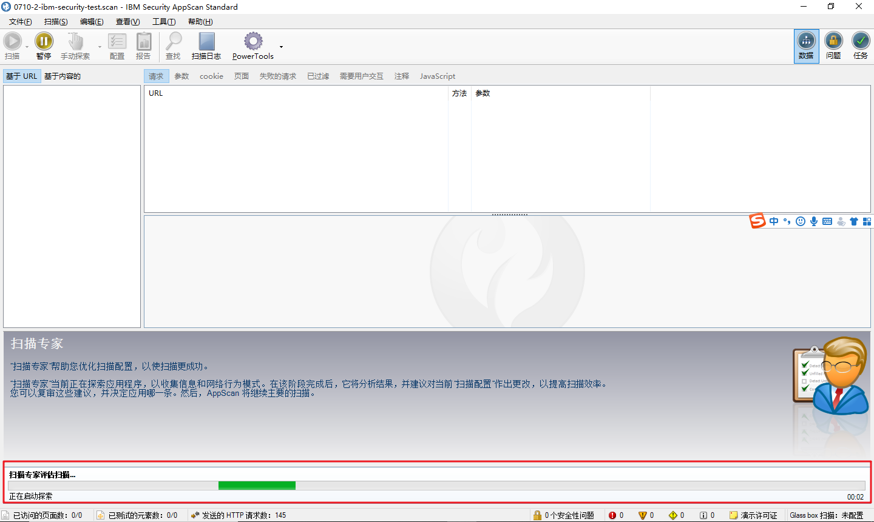Select the JavaScript tab
Viewport: 874px width, 522px height.
point(438,76)
